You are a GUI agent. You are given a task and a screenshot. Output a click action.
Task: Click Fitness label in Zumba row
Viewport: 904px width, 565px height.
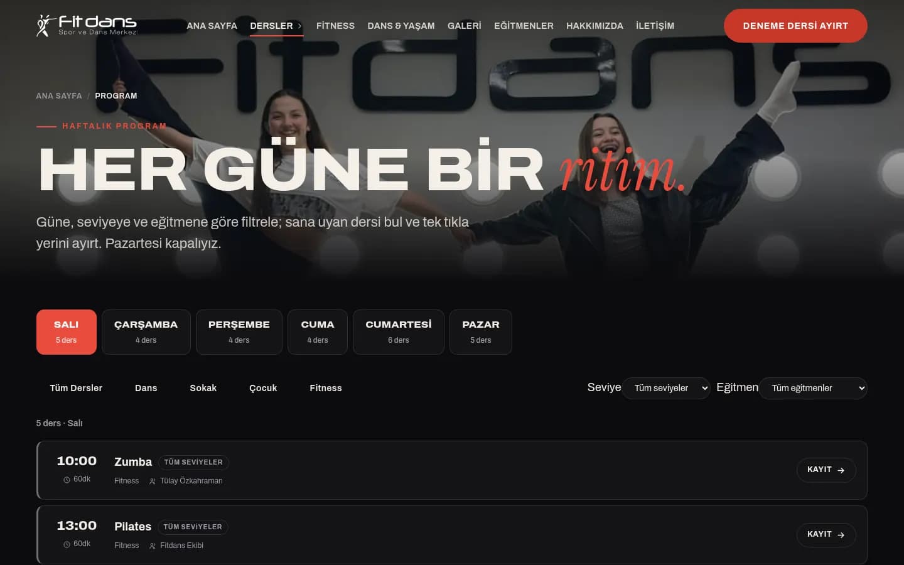(x=126, y=481)
